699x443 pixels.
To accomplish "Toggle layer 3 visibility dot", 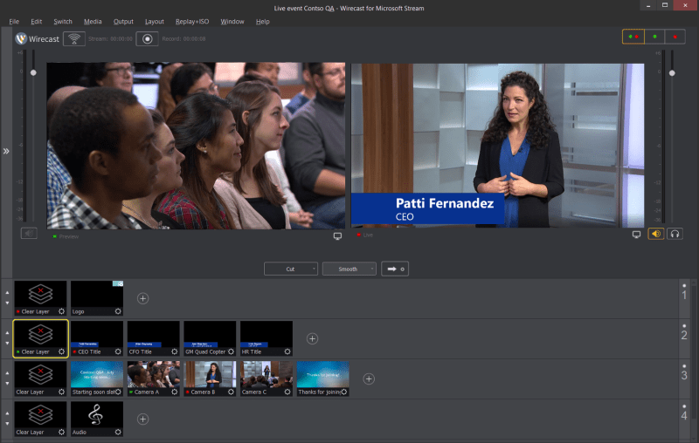I will pyautogui.click(x=684, y=366).
